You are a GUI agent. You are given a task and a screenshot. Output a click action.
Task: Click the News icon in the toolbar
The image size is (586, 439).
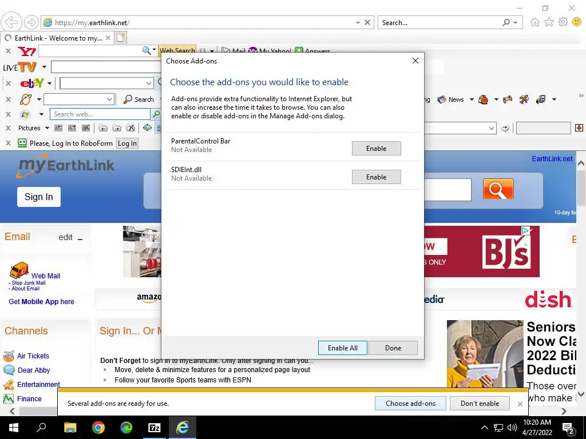(x=442, y=99)
